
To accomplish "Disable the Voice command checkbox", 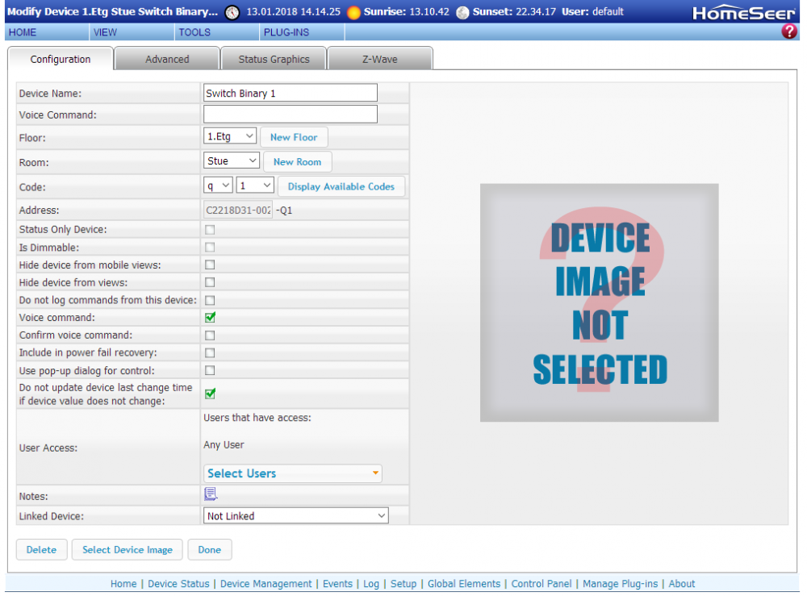I will [x=210, y=318].
